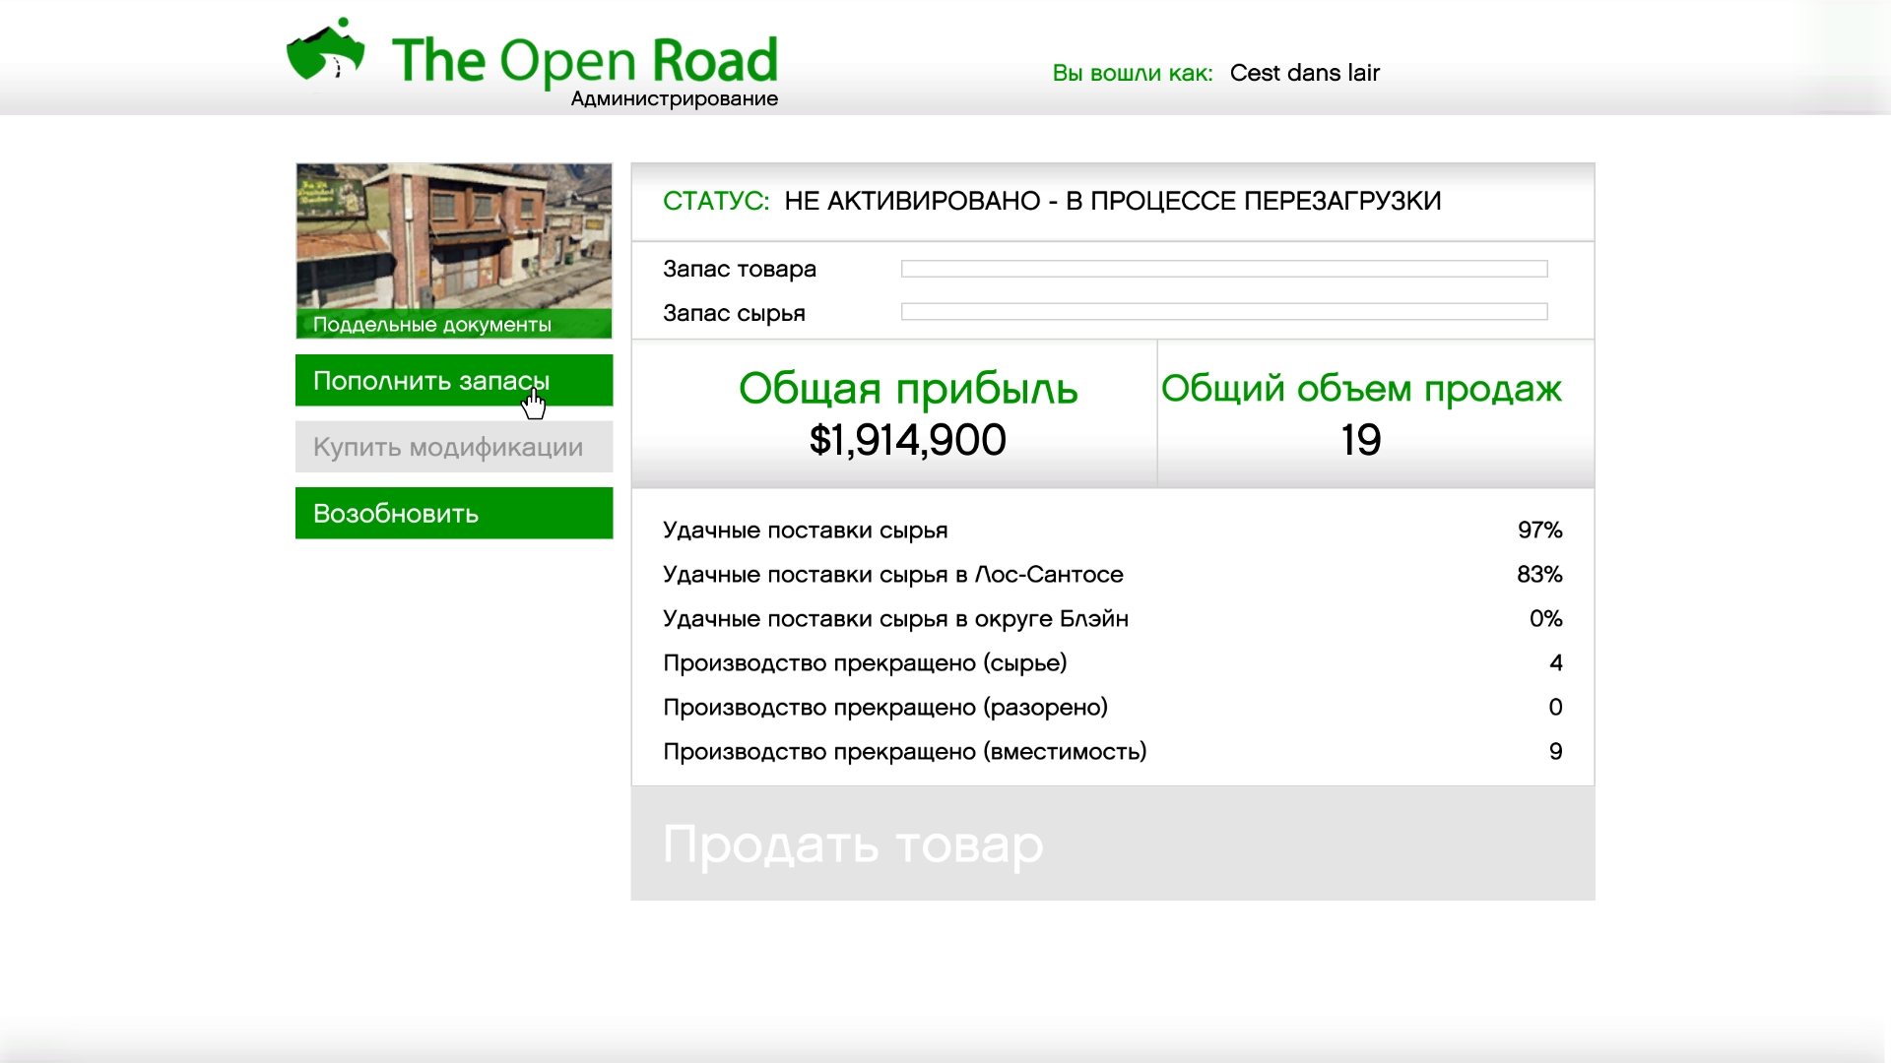Screen dimensions: 1891x1063
Task: Click the username Cest dans lair
Action: point(1304,73)
